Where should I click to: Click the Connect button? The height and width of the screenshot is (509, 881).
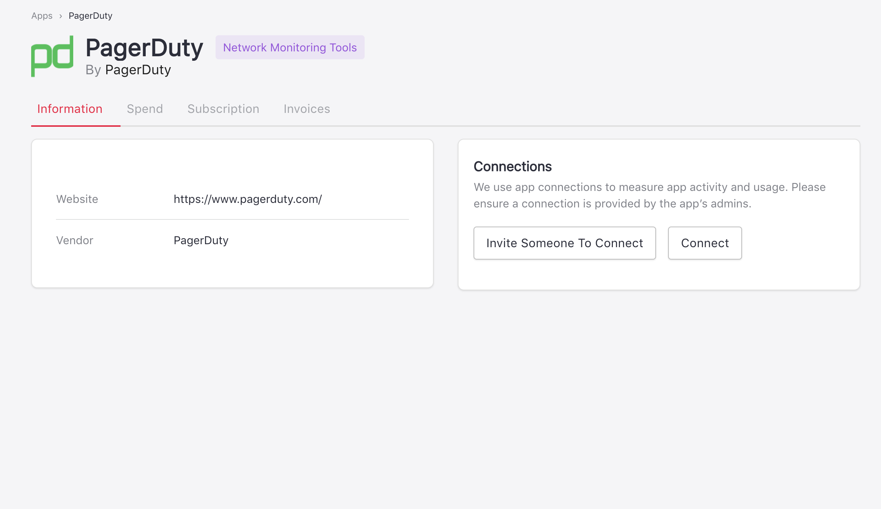tap(704, 243)
